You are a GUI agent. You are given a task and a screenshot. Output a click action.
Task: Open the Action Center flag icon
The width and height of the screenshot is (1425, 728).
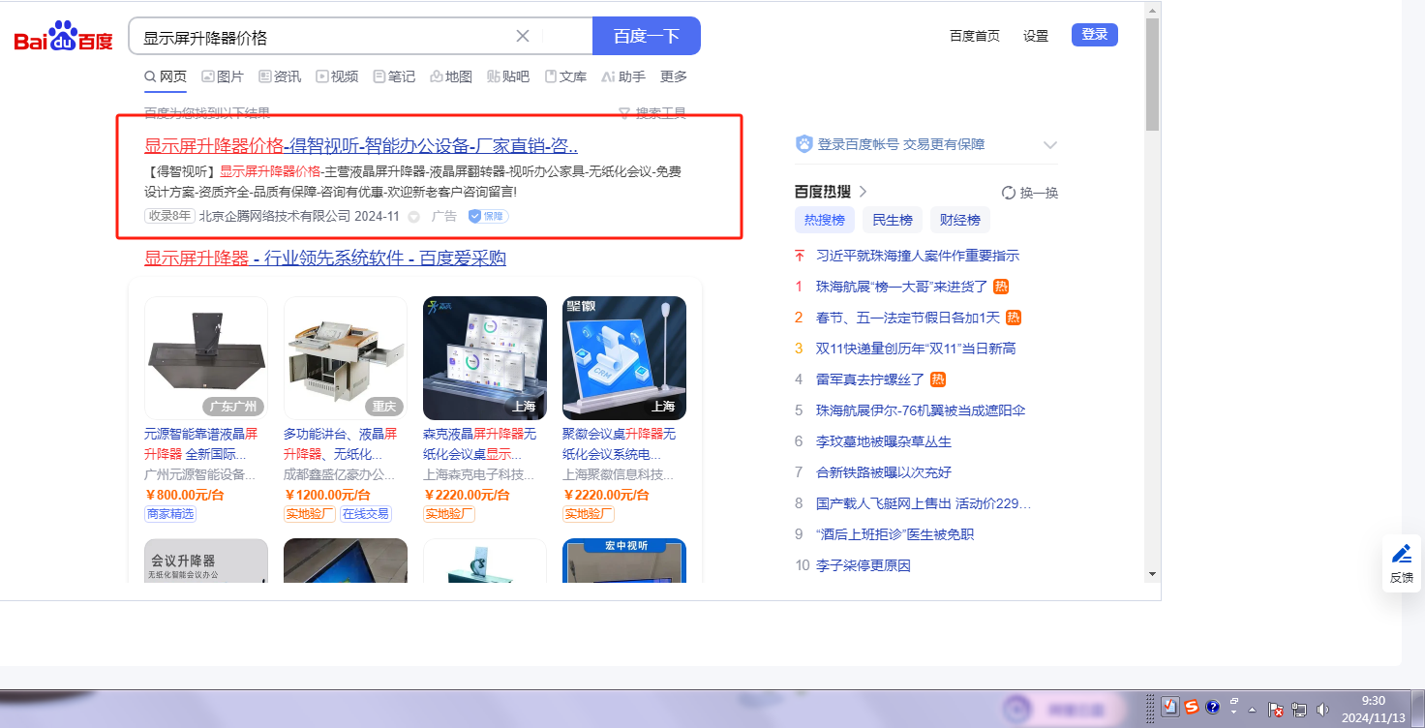[1276, 708]
